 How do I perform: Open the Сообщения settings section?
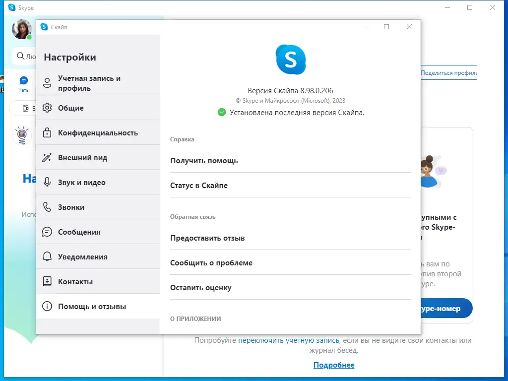click(98, 232)
